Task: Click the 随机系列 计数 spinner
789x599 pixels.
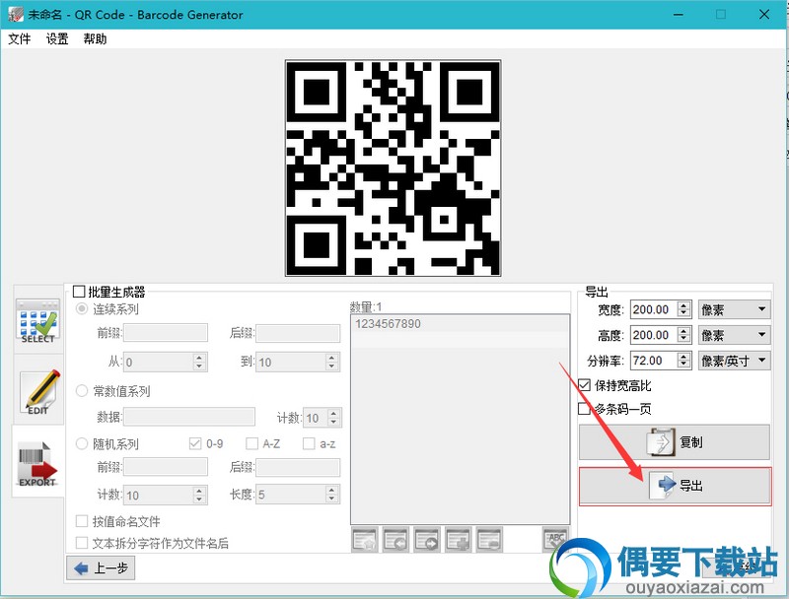Action: [x=200, y=495]
